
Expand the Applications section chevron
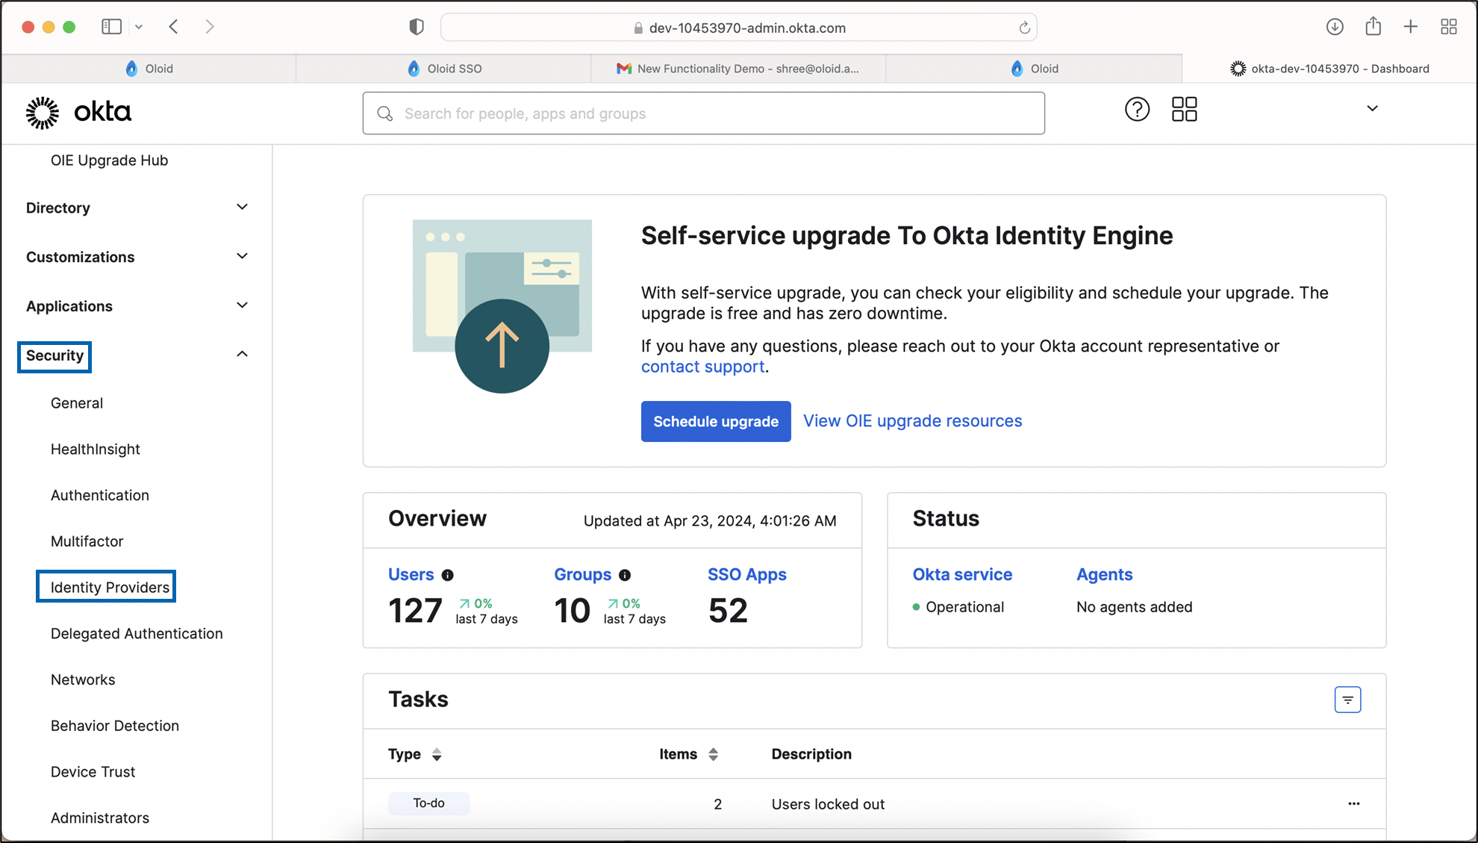tap(242, 305)
